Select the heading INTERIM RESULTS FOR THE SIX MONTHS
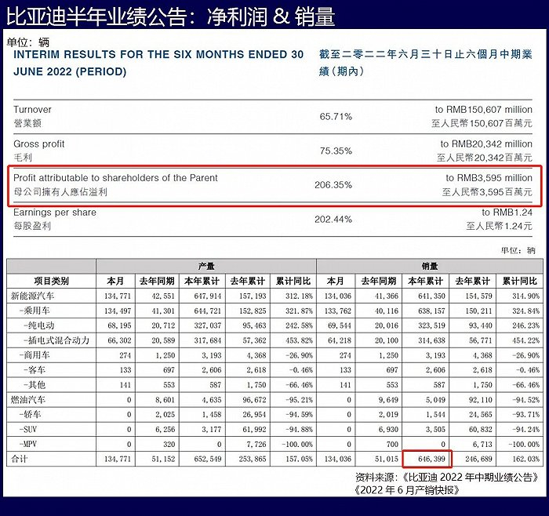Image resolution: width=549 pixels, height=516 pixels. coord(158,63)
